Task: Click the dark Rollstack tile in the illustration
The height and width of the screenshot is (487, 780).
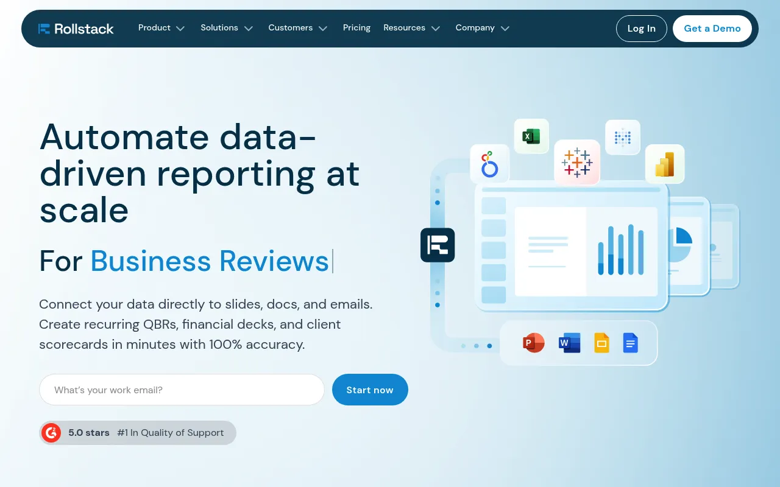Action: (x=438, y=245)
